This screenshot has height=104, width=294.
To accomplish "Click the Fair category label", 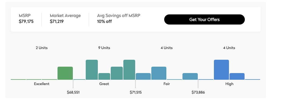I will pyautogui.click(x=167, y=84).
